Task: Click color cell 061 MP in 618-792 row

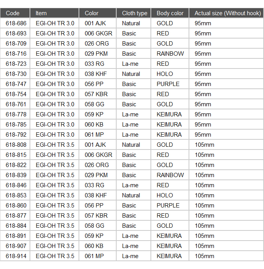Action: pos(94,135)
